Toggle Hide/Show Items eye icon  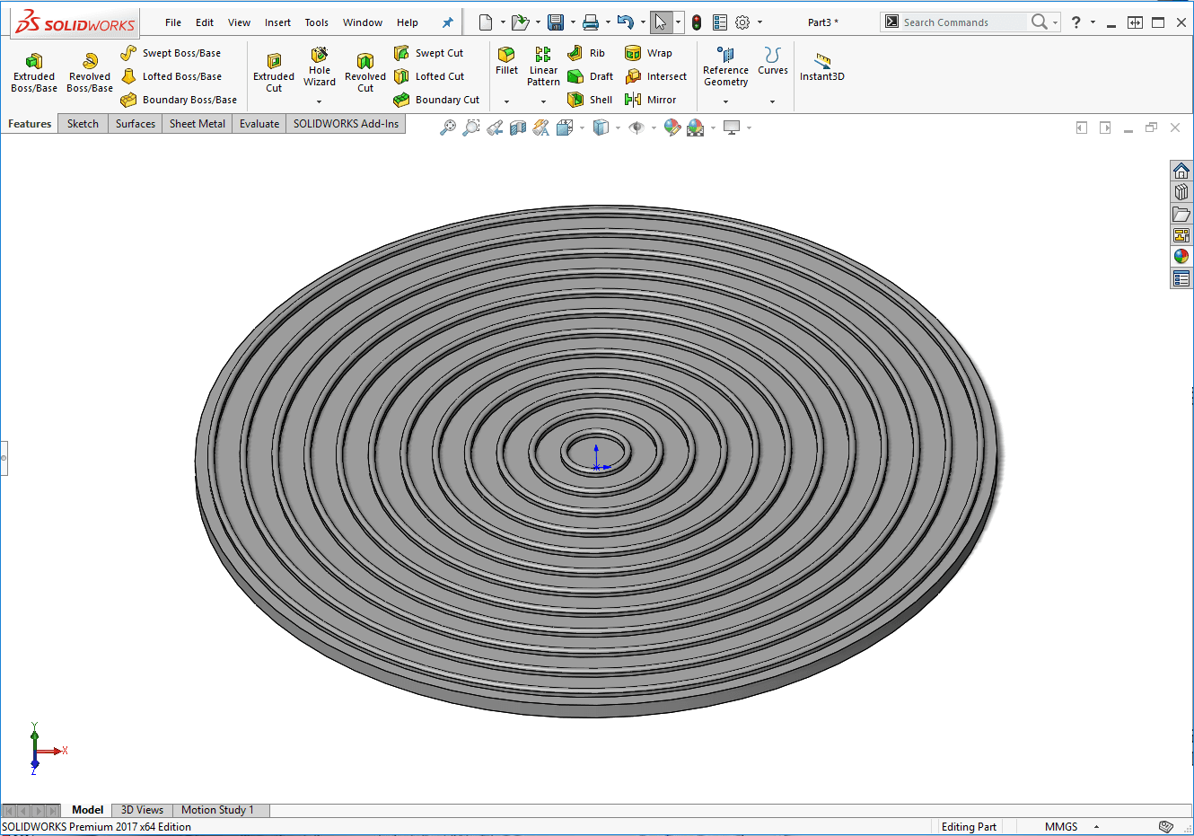tap(637, 128)
